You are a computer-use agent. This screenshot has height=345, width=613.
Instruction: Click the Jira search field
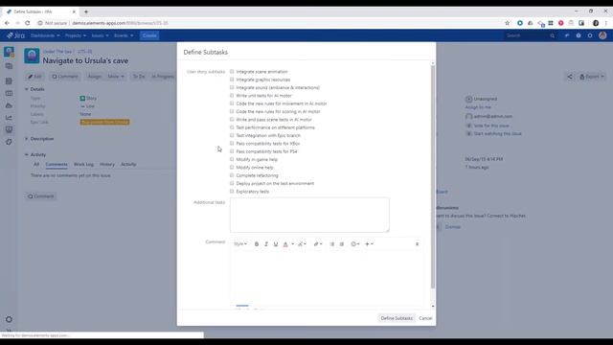pyautogui.click(x=531, y=35)
